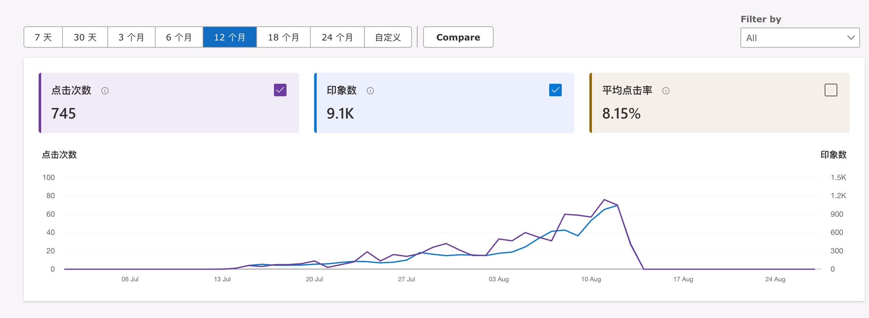
Task: Click info icon beside 印象数
Action: point(370,91)
